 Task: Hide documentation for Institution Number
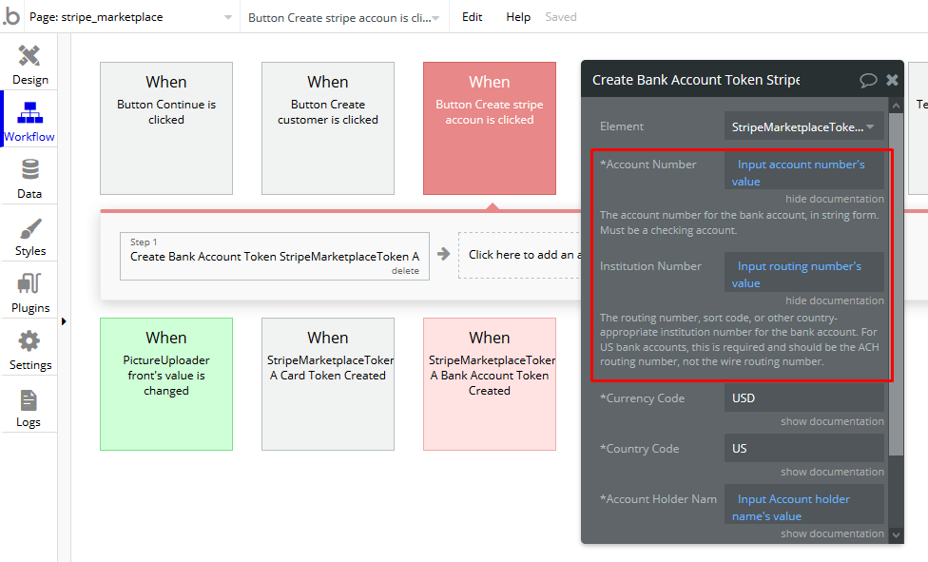tap(835, 300)
